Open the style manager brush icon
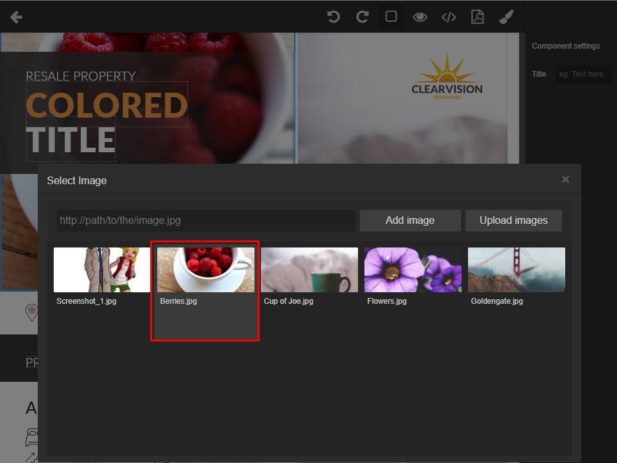Viewport: 617px width, 463px height. coord(506,17)
